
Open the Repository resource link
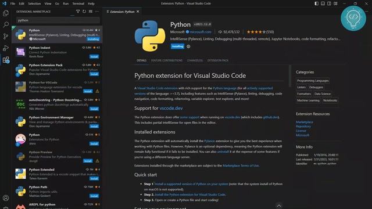tap(303, 127)
